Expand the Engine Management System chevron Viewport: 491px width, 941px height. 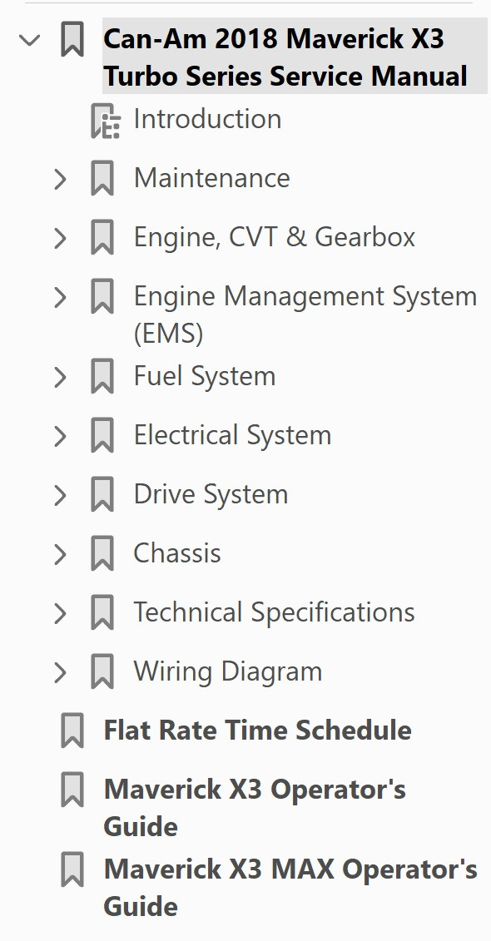[x=59, y=297]
